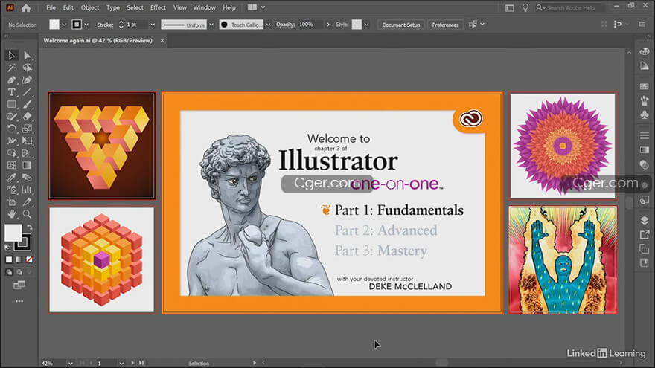This screenshot has height=368, width=655.
Task: Click the Preferences button
Action: click(x=445, y=25)
